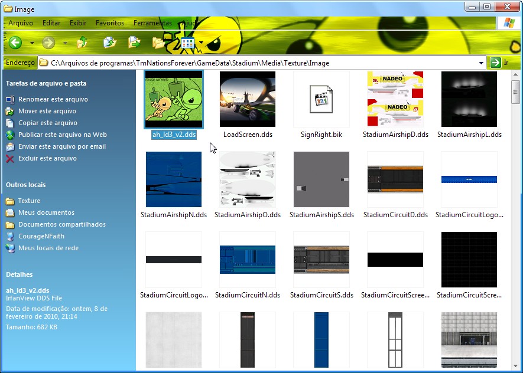Open the Favoritos menu
Viewport: 523px width, 373px height.
[x=110, y=23]
